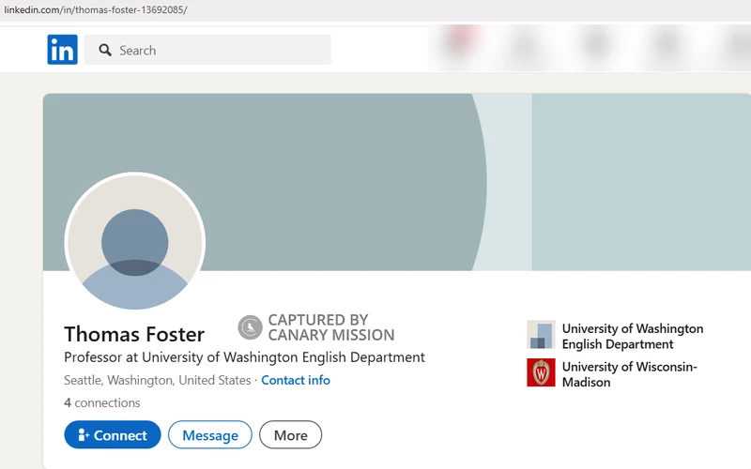Open the More options button
Viewport: 751px width, 469px height.
click(290, 434)
